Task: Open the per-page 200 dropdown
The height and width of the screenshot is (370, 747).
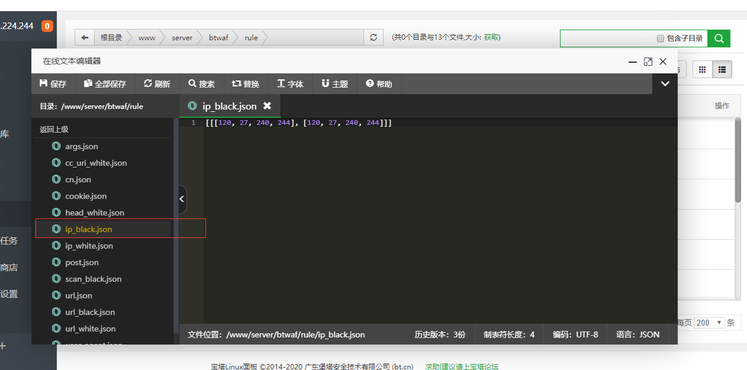Action: 709,323
